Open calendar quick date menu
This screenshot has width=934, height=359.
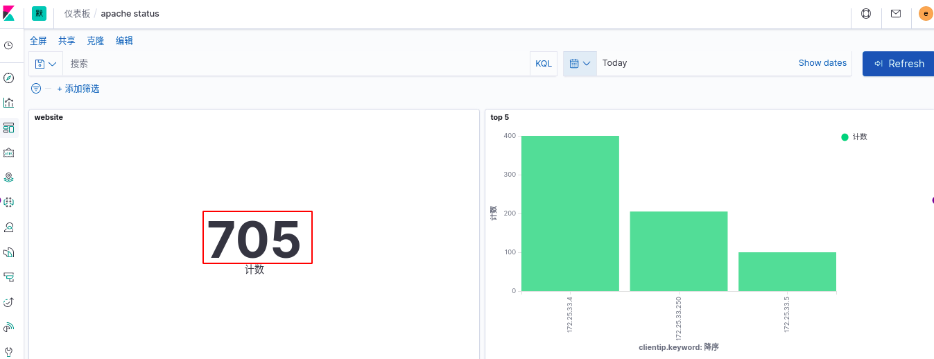click(x=580, y=63)
